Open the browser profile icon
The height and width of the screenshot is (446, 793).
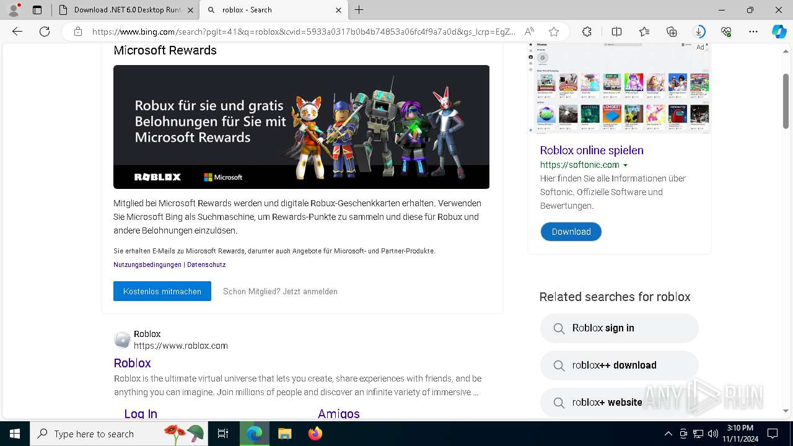[x=14, y=10]
